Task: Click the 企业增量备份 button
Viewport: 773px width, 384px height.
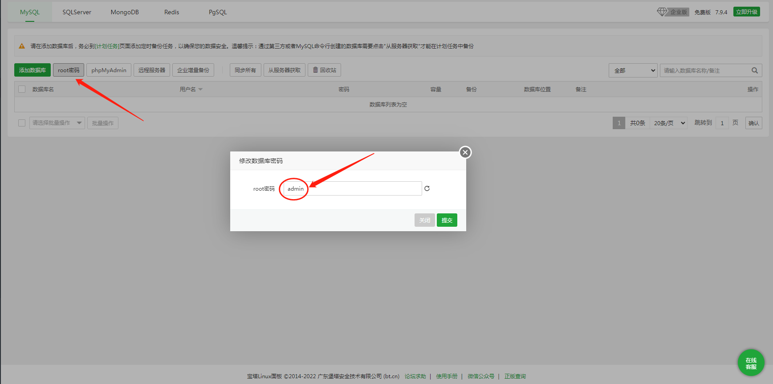Action: 193,70
